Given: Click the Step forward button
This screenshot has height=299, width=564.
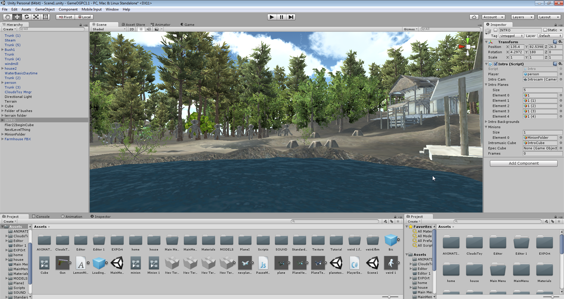Looking at the screenshot, I should click(x=291, y=17).
